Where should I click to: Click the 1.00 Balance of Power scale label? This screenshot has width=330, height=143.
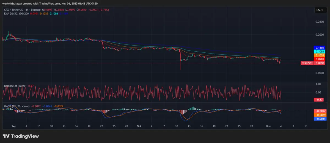pyautogui.click(x=318, y=84)
